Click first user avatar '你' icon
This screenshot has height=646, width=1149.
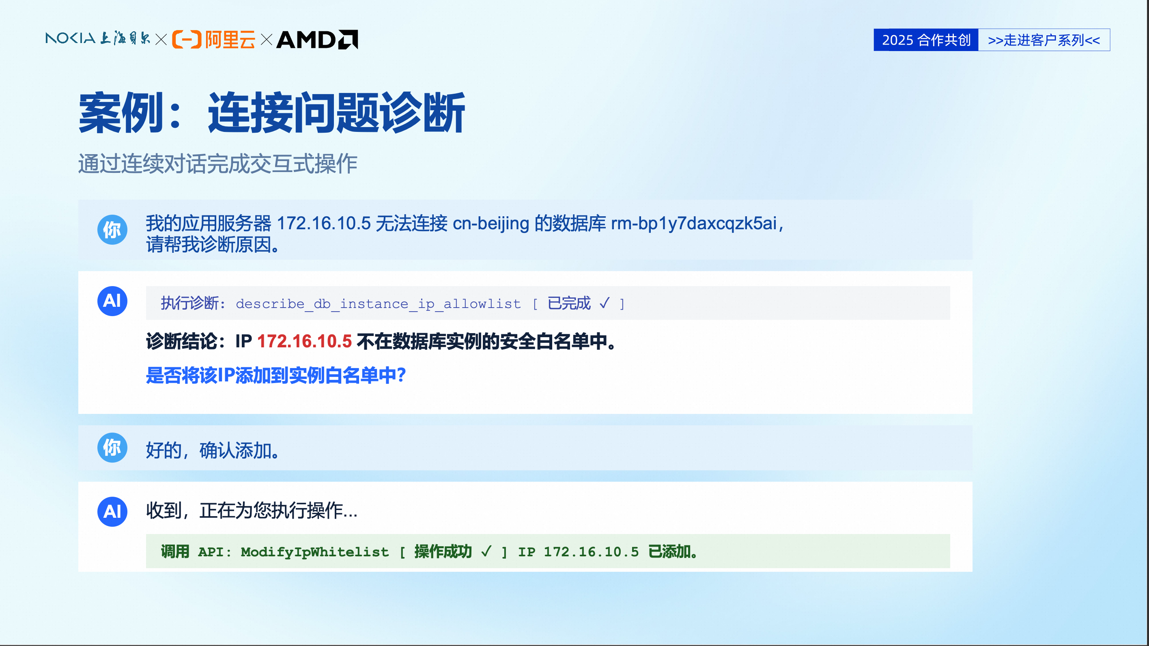112,230
